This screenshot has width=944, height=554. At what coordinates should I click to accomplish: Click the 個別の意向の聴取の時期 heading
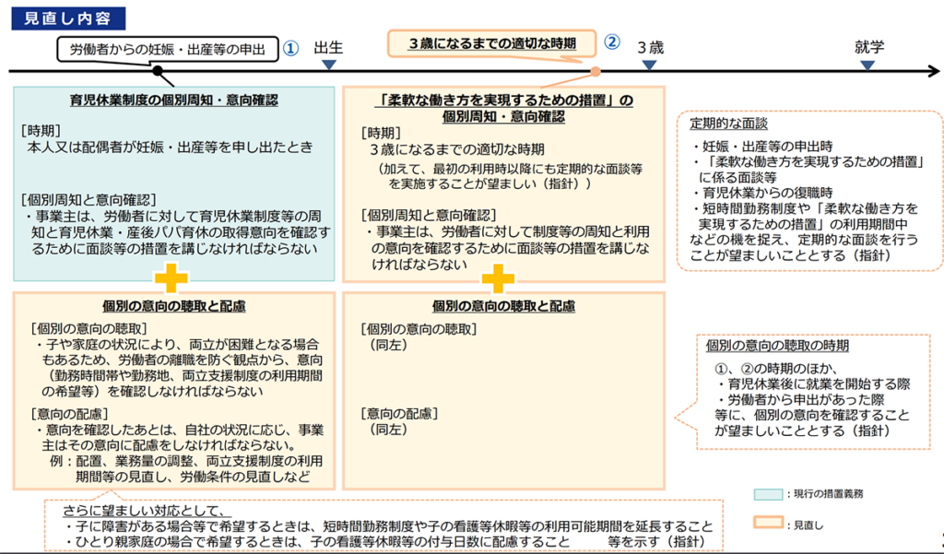coord(777,346)
